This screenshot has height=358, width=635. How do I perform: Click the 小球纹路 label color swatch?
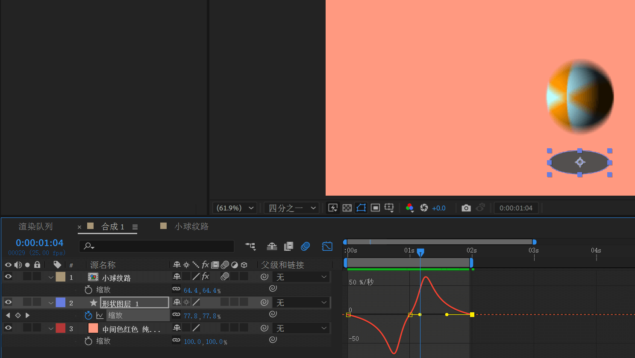61,276
